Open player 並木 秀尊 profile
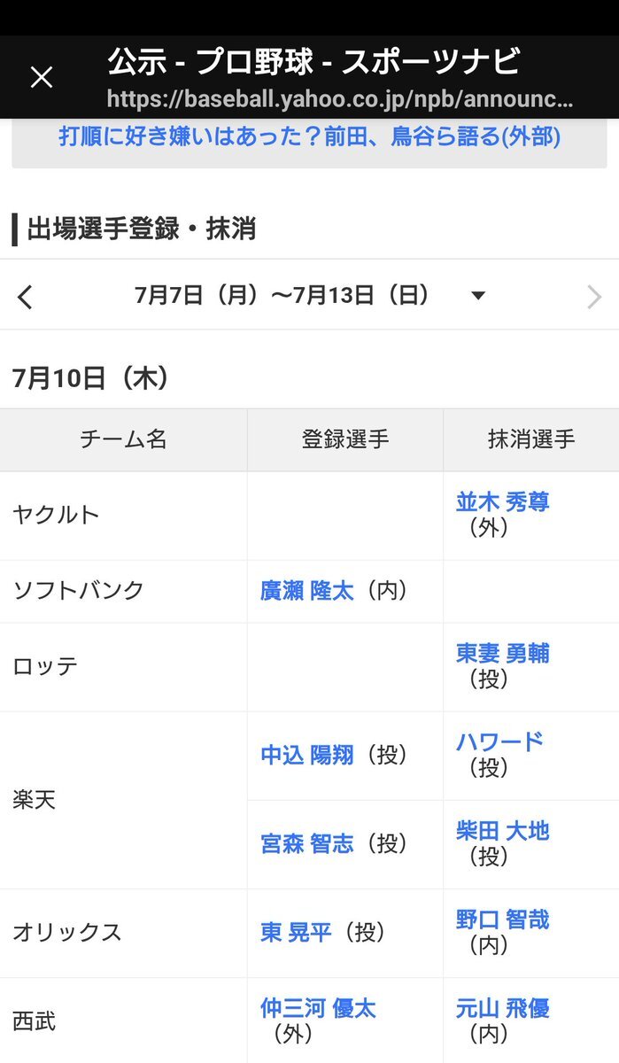This screenshot has height=1063, width=619. [503, 502]
